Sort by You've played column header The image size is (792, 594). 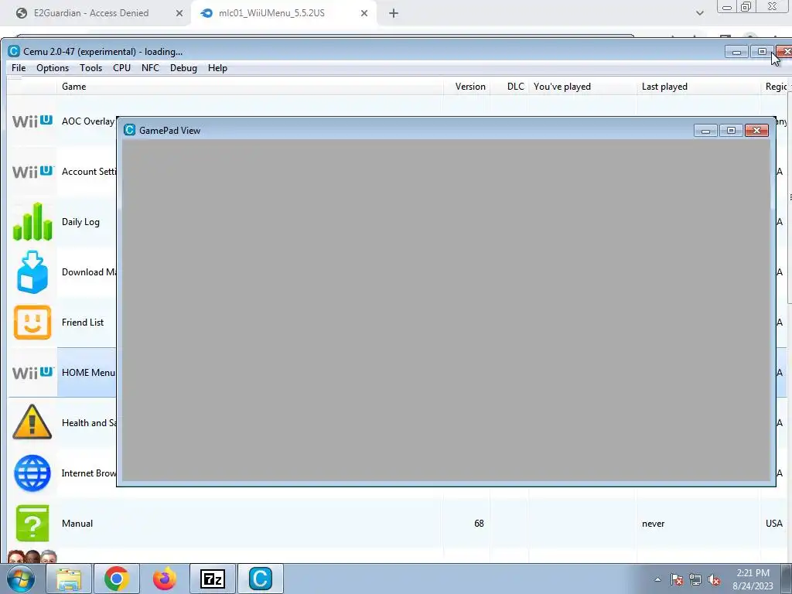[x=562, y=87]
